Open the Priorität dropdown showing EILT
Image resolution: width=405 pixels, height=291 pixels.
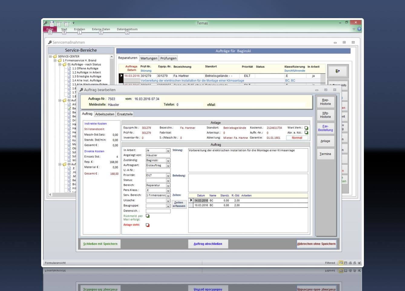point(168,175)
